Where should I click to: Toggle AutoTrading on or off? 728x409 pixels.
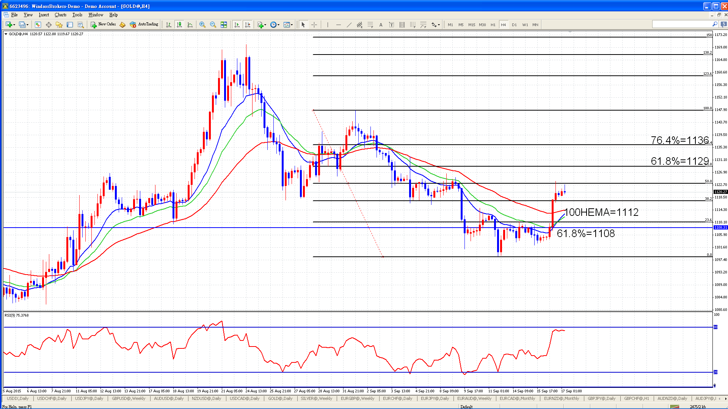point(144,24)
